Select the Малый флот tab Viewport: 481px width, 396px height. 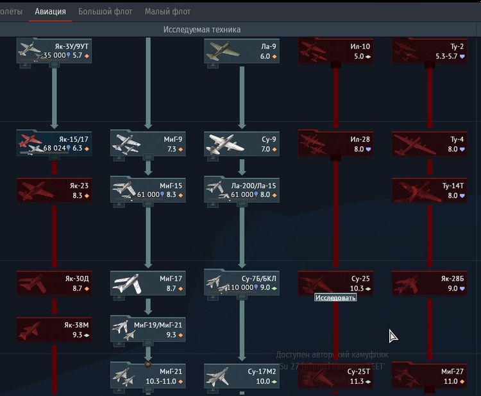[167, 12]
